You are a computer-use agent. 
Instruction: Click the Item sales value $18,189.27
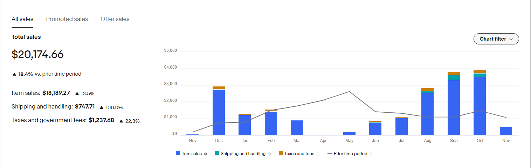click(56, 93)
